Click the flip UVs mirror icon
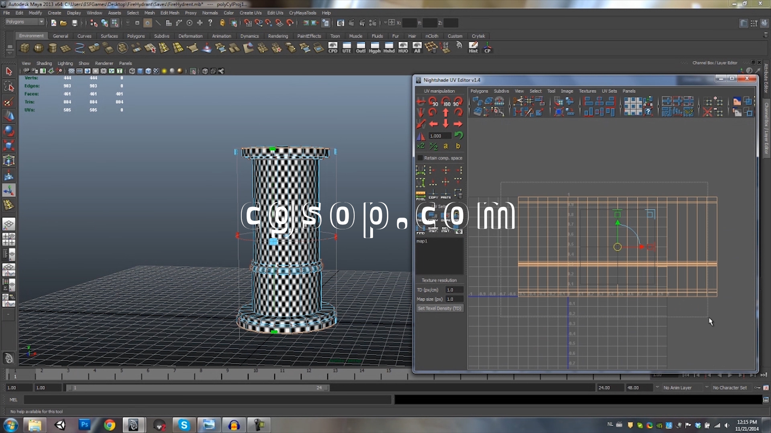Viewport: 771px width, 433px height. pos(421,136)
